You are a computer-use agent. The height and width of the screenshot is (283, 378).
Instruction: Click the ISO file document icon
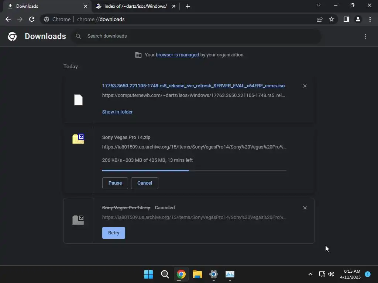point(78,100)
